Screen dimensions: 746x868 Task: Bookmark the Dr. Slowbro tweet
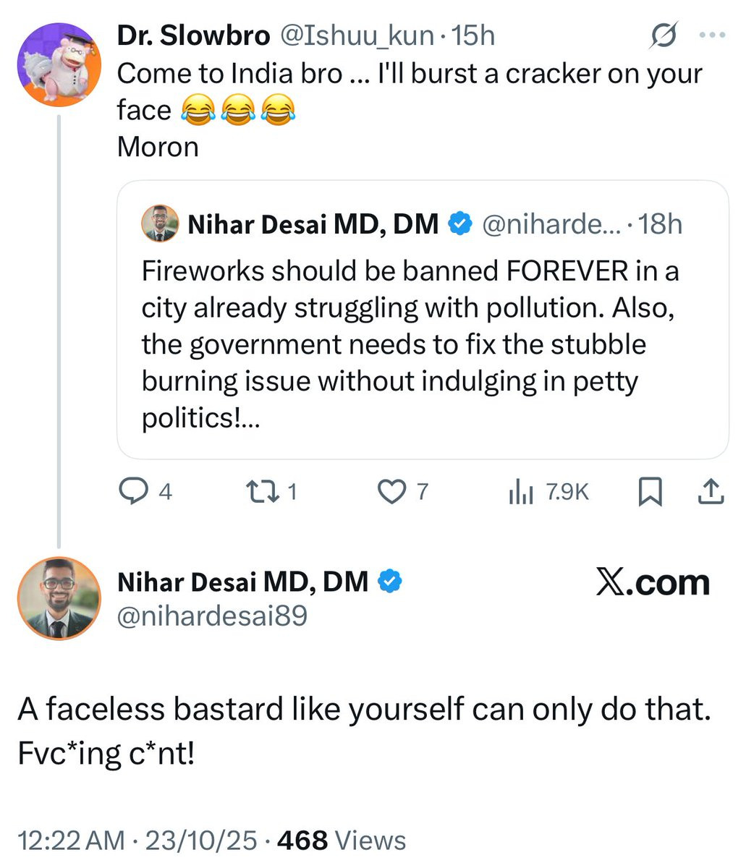[x=650, y=493]
